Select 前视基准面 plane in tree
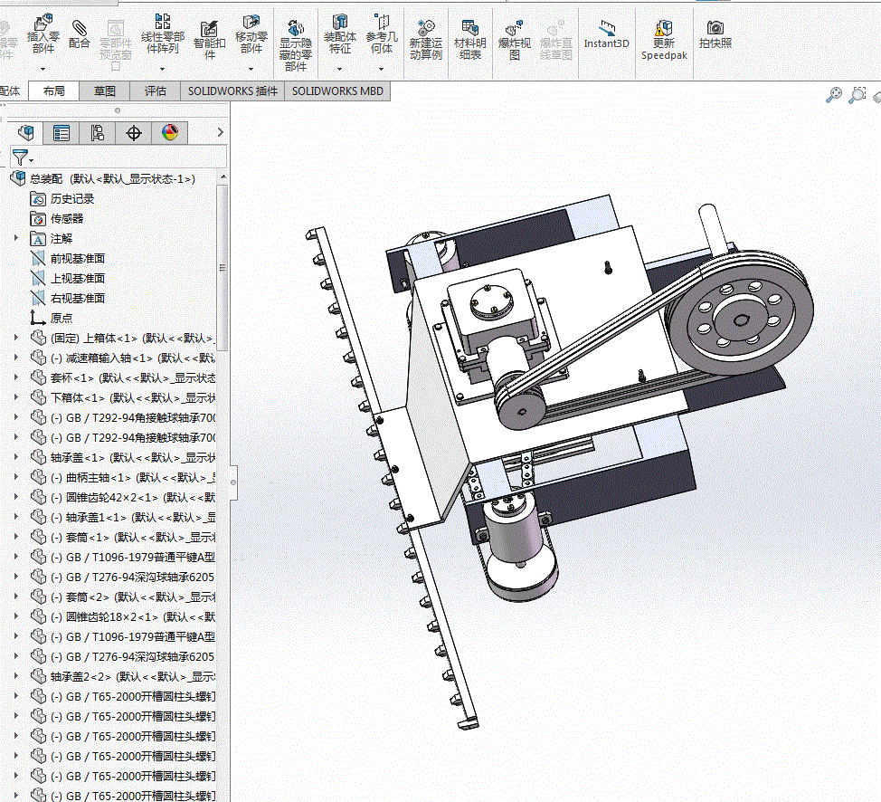This screenshot has width=881, height=802. coord(77,259)
